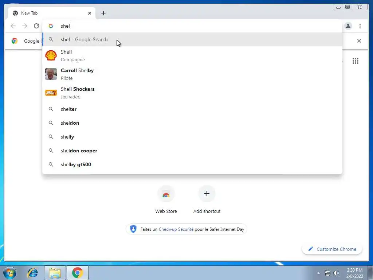The height and width of the screenshot is (280, 373).
Task: Click the taskbar clock showing 2:30 PM
Action: coord(354,273)
